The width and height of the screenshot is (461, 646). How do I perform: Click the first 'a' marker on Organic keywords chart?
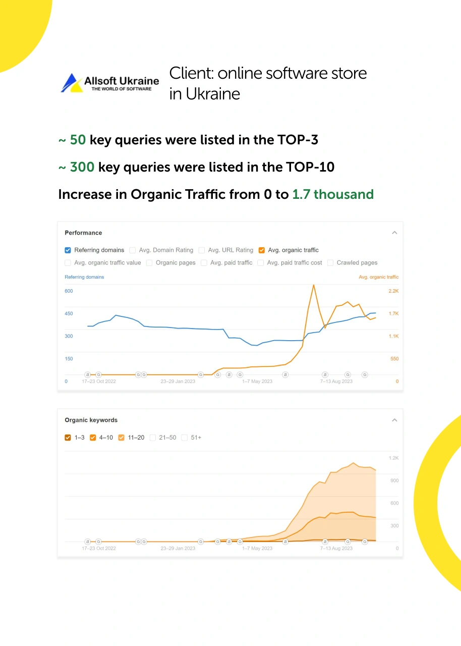click(88, 542)
